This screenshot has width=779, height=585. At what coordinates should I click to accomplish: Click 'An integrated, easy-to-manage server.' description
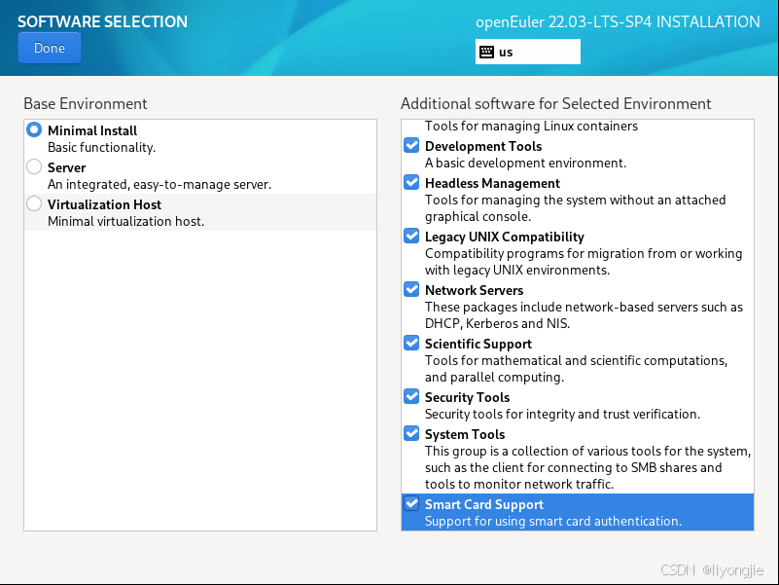pyautogui.click(x=159, y=185)
